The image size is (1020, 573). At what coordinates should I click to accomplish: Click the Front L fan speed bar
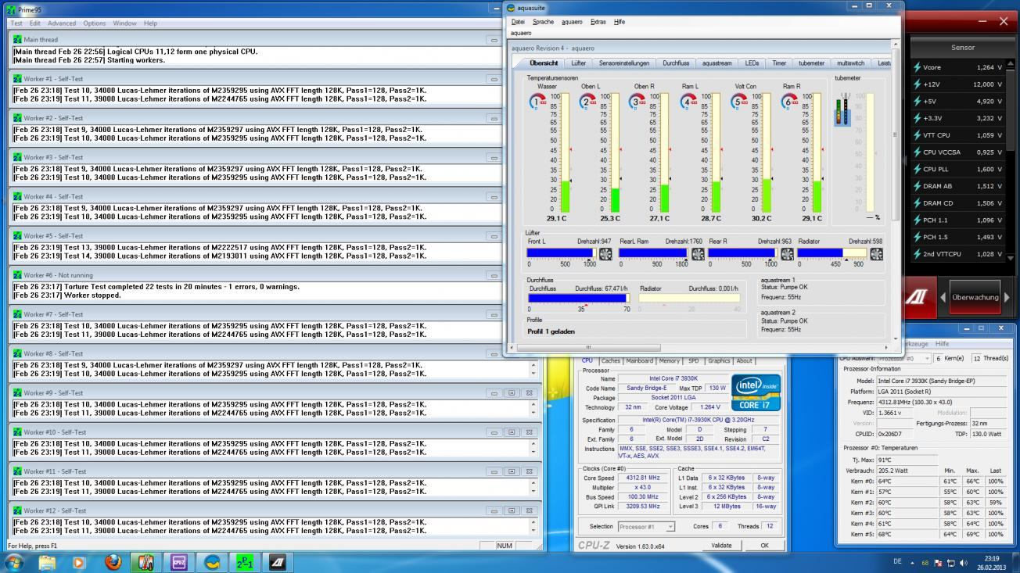pyautogui.click(x=562, y=253)
